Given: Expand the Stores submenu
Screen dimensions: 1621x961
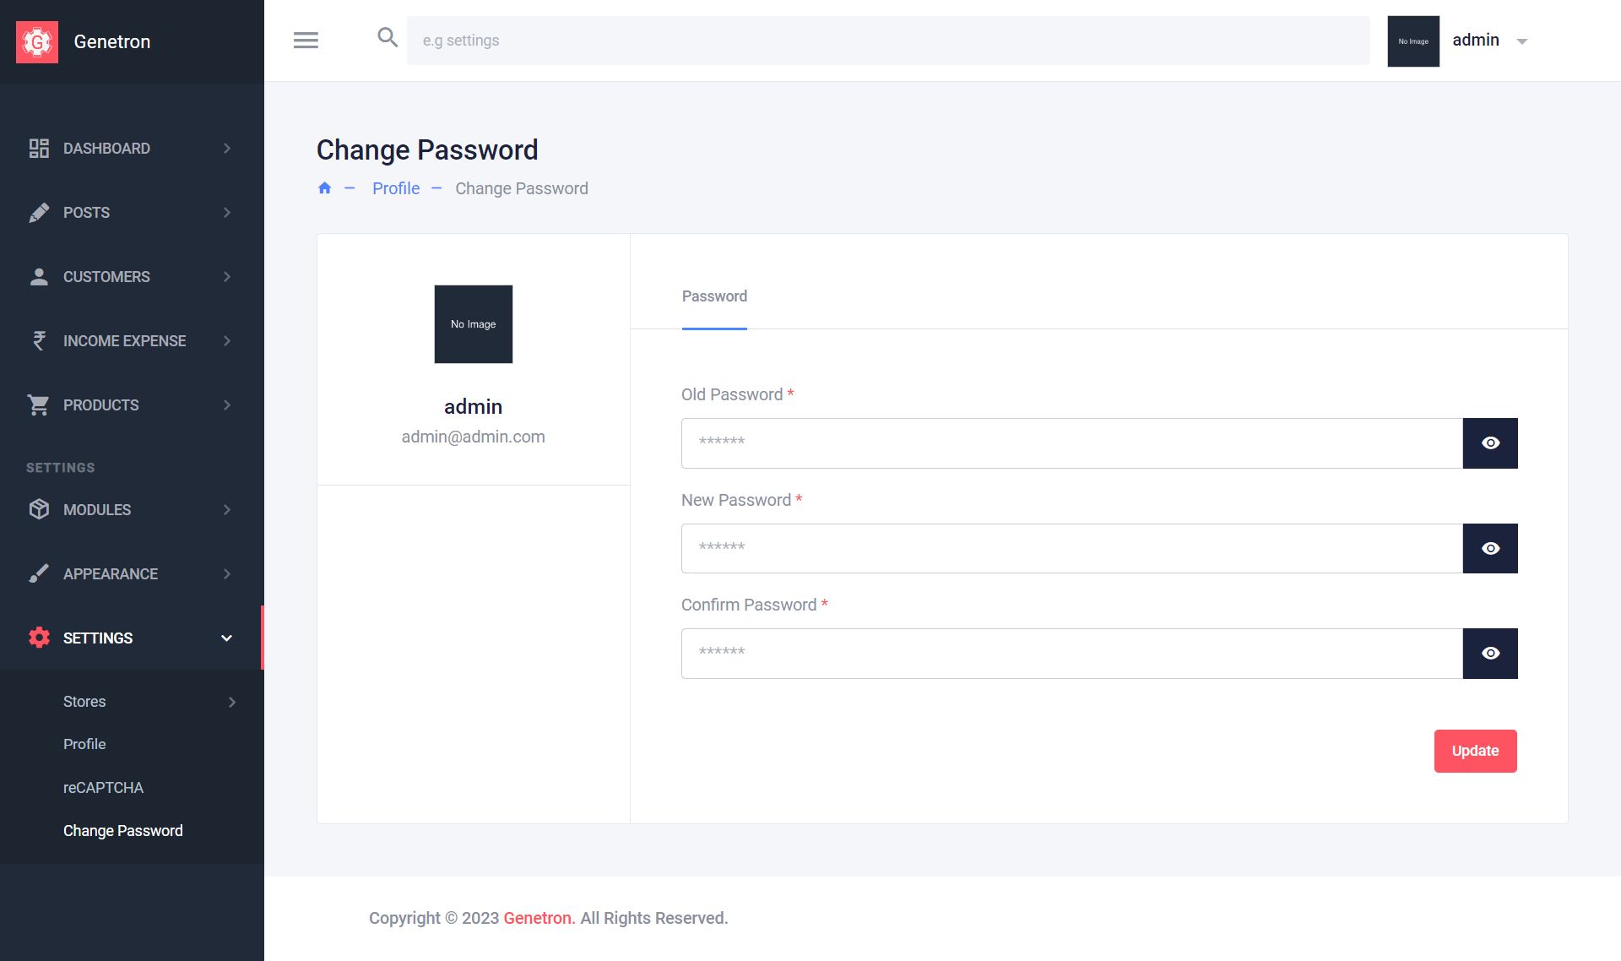Looking at the screenshot, I should click(232, 703).
